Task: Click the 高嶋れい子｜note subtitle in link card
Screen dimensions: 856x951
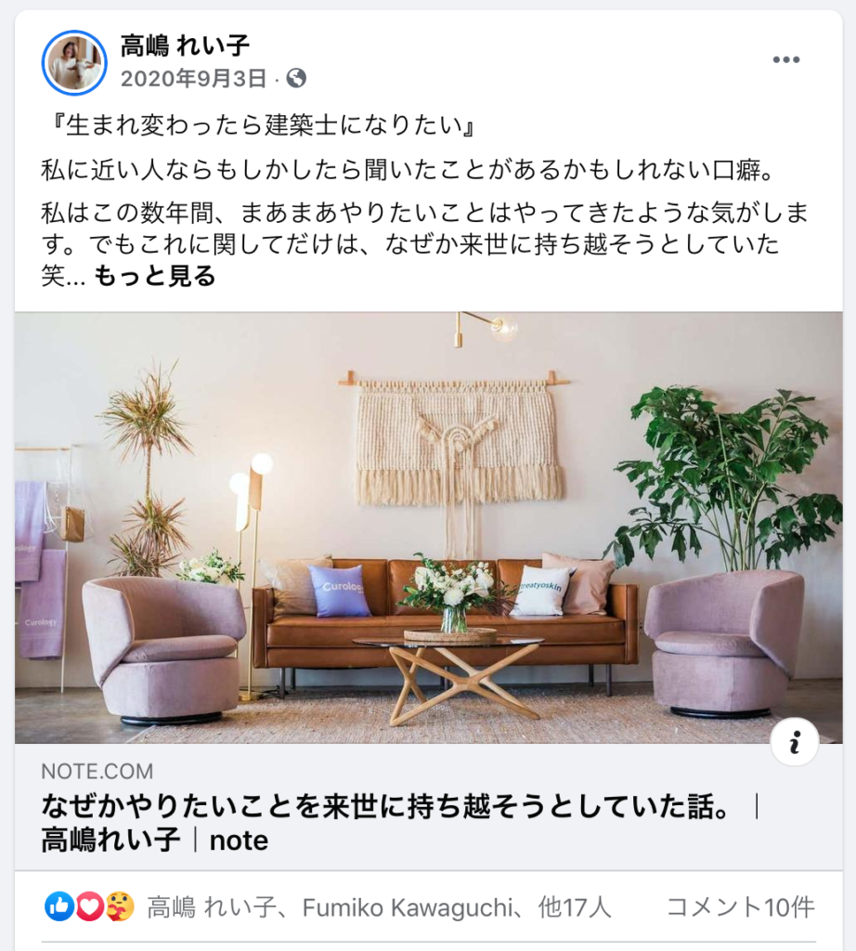Action: point(155,840)
